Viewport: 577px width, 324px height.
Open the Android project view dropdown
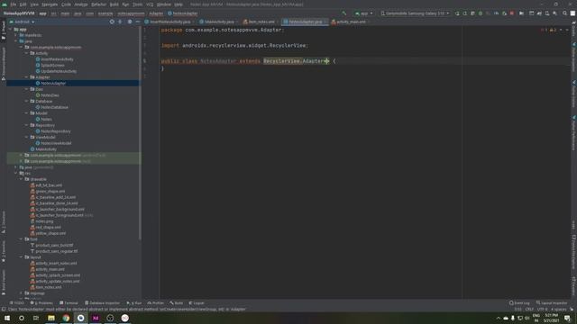point(22,22)
